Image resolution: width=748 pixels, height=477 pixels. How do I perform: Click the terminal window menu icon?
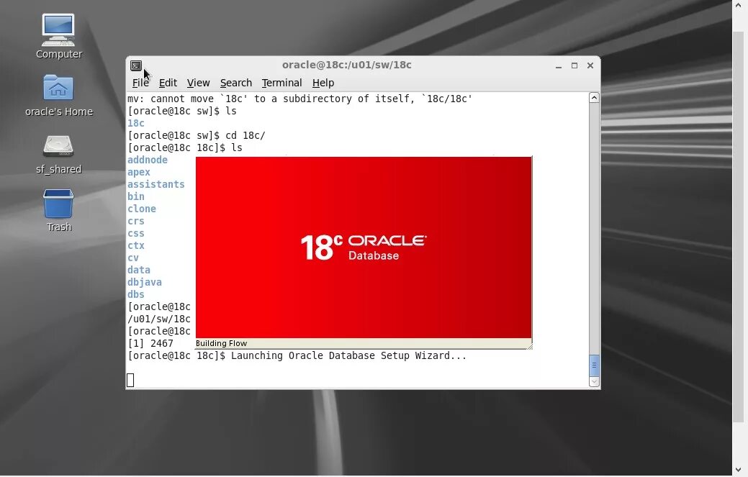[x=136, y=65]
